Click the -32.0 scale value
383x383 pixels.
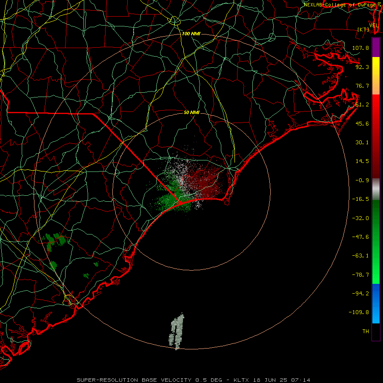[360, 218]
